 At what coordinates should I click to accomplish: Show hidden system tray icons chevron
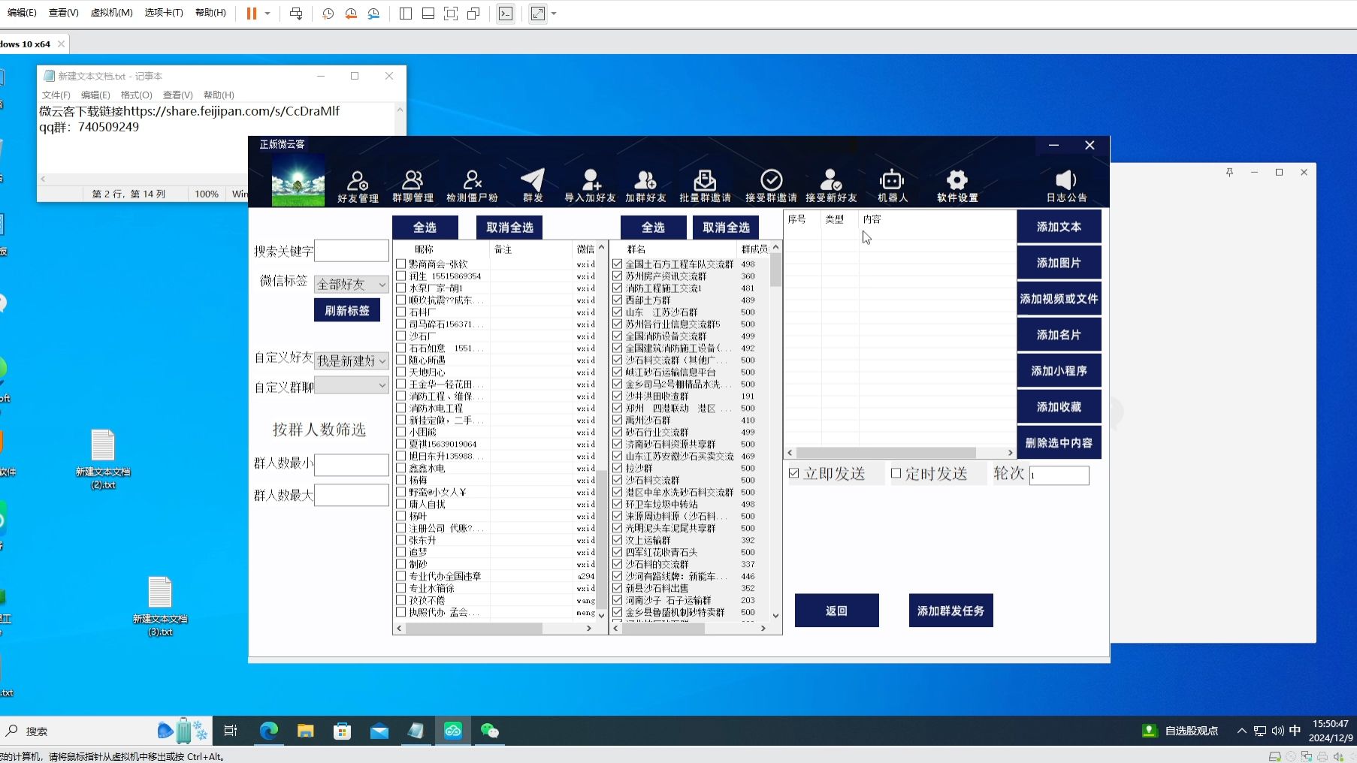pos(1241,731)
